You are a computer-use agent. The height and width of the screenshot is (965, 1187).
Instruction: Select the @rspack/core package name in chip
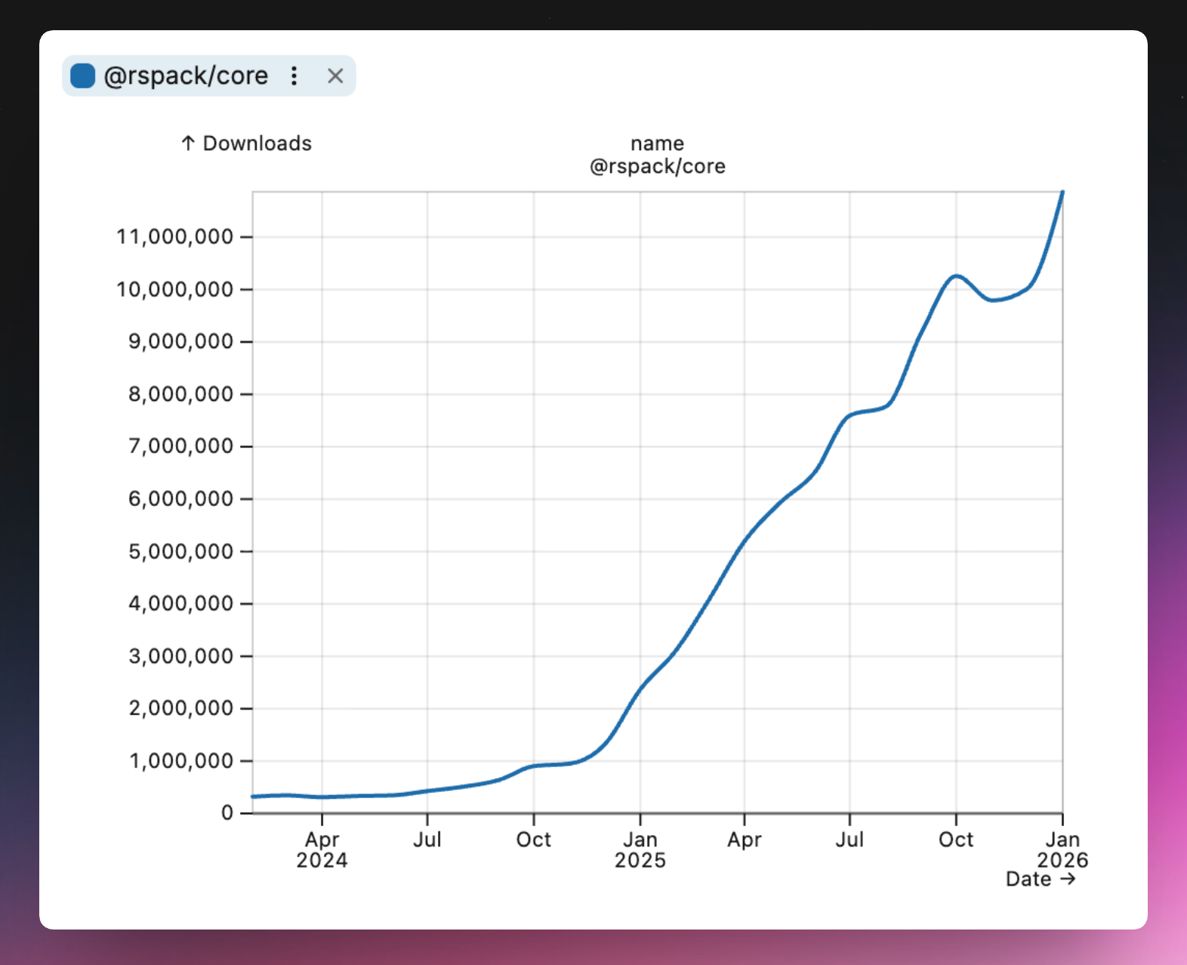point(186,76)
